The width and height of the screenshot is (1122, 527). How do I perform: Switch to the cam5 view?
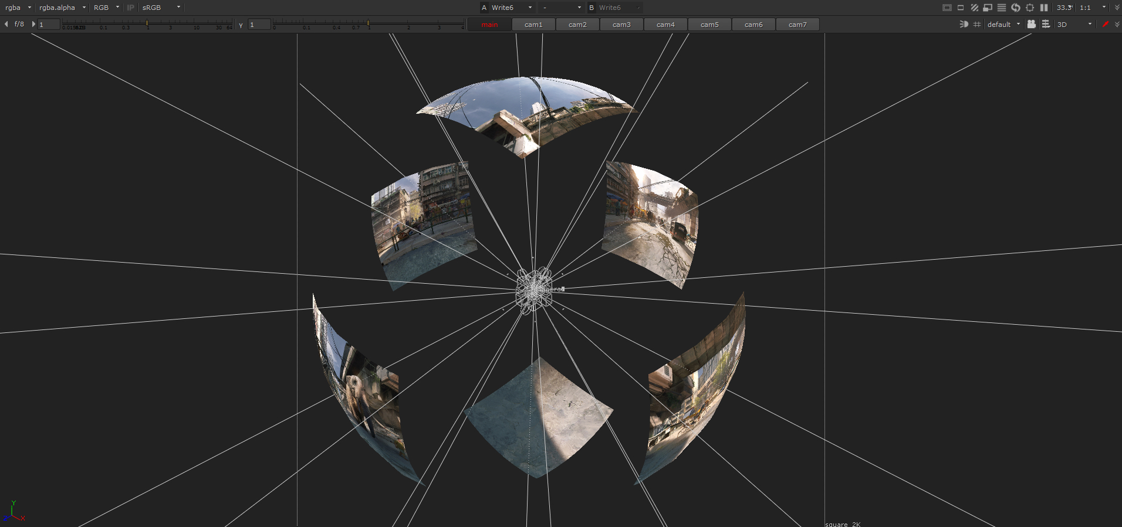click(709, 25)
